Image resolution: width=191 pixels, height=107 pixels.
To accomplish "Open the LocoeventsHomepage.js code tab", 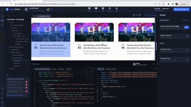I will [42, 69].
